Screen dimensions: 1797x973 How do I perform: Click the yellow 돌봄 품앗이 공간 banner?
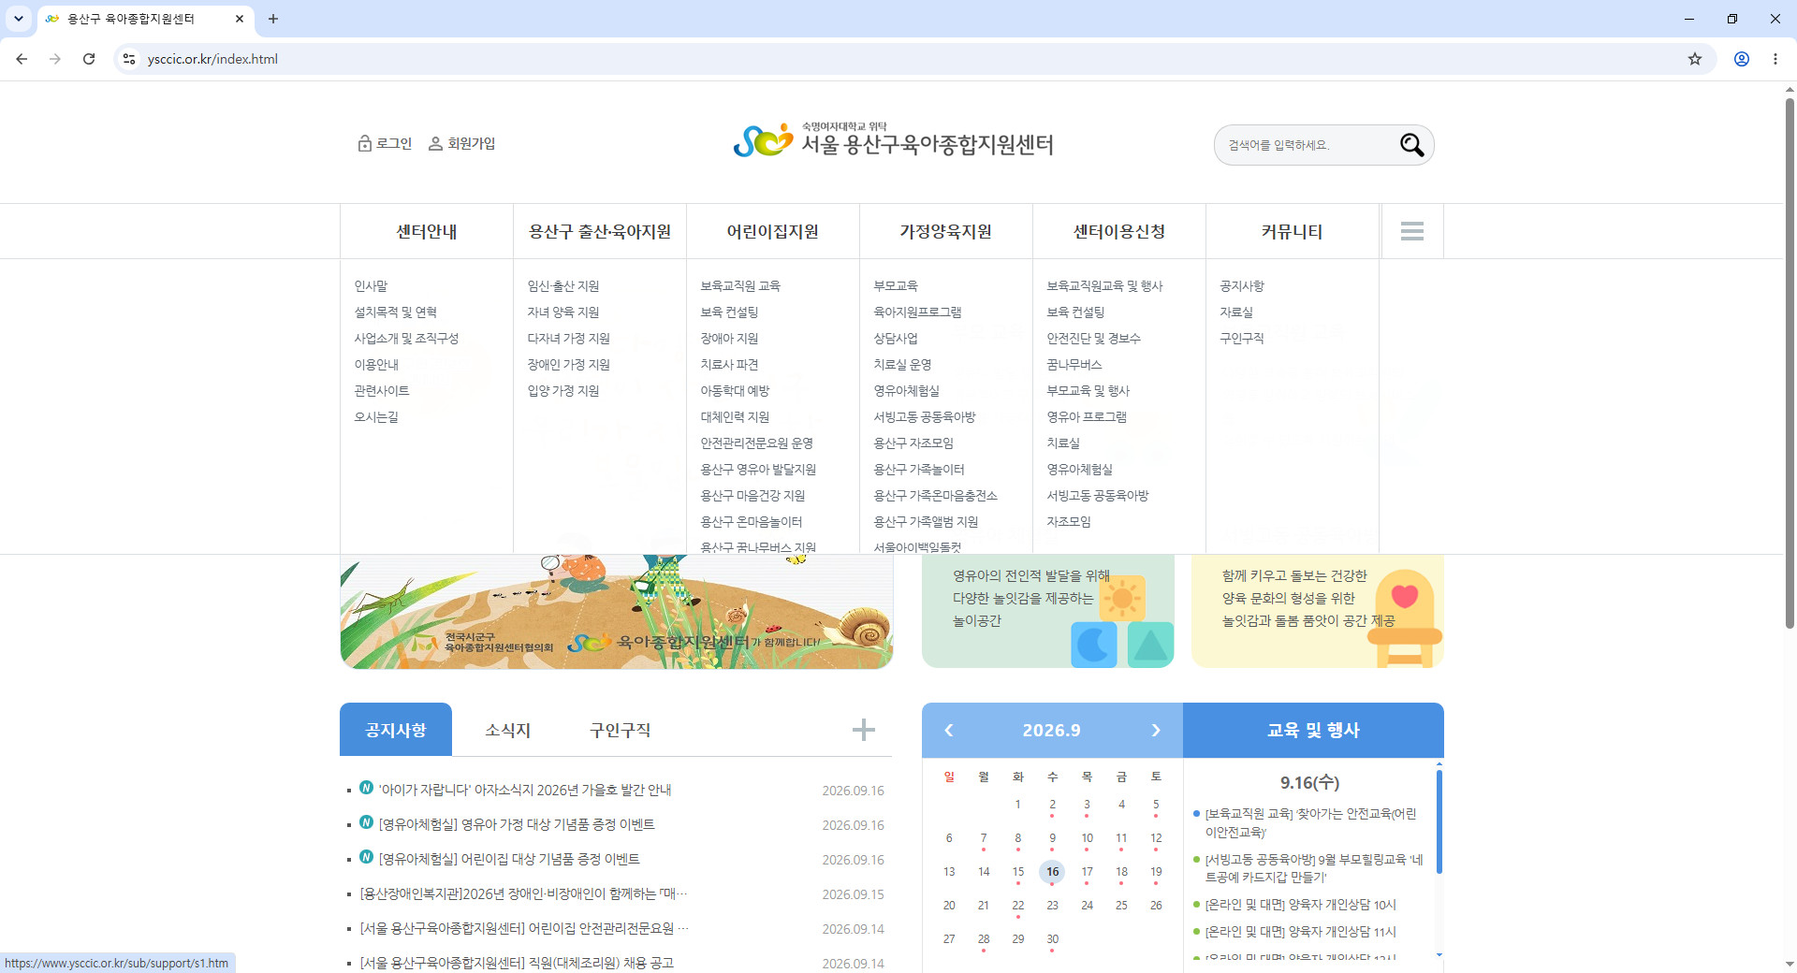1318,612
